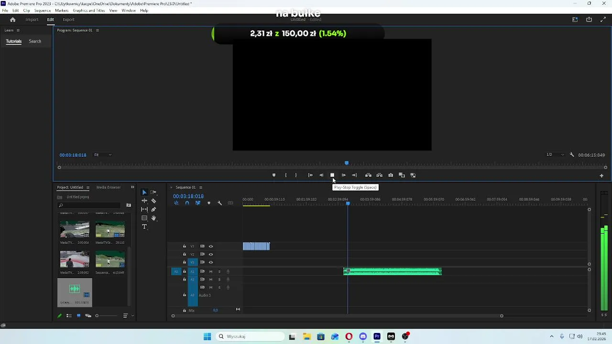Click the Lift button
The width and height of the screenshot is (612, 344).
coord(368,175)
